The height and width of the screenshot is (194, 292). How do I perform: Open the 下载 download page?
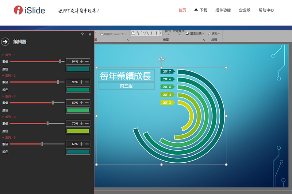point(203,10)
